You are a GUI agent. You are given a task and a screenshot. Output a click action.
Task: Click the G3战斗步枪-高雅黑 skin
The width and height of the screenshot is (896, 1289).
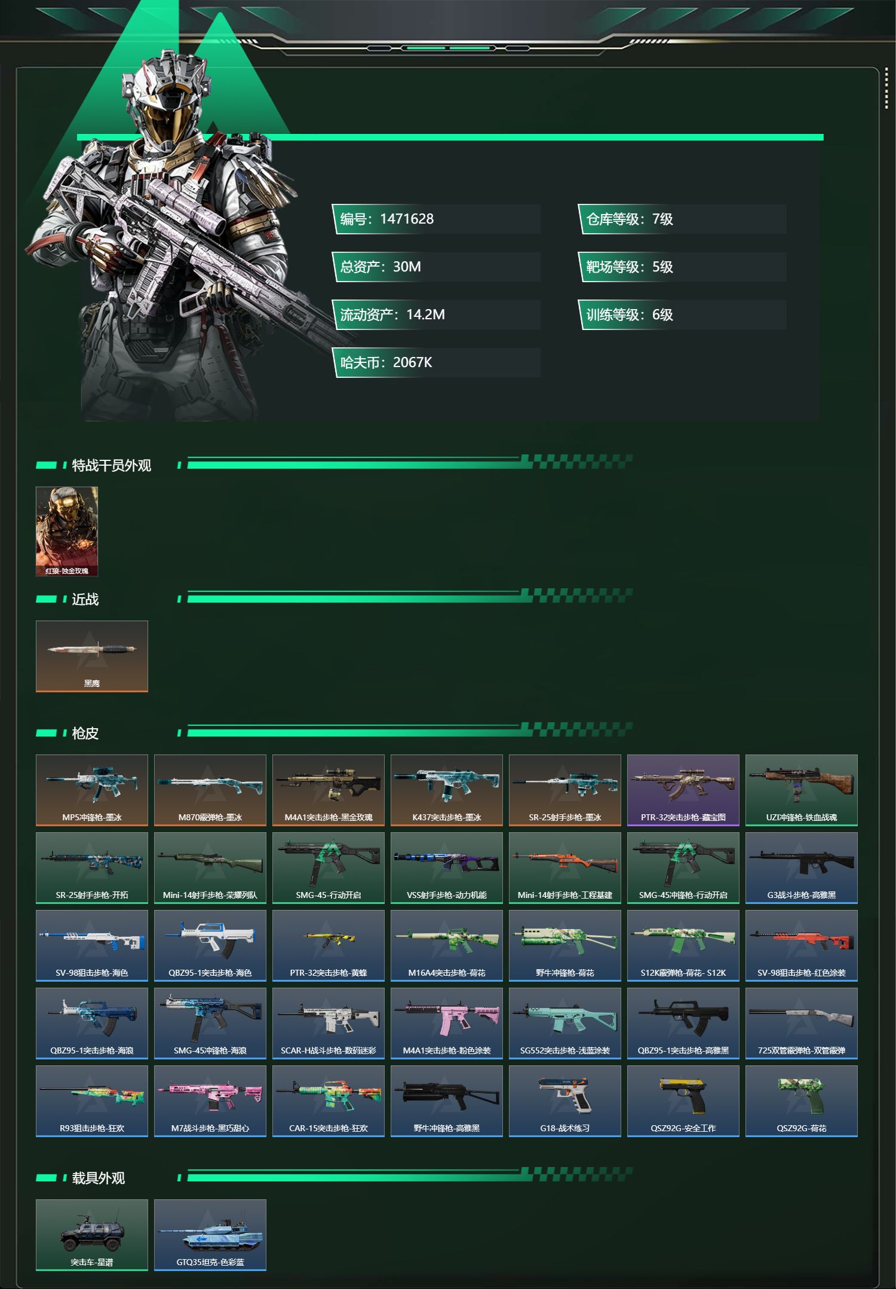[802, 868]
